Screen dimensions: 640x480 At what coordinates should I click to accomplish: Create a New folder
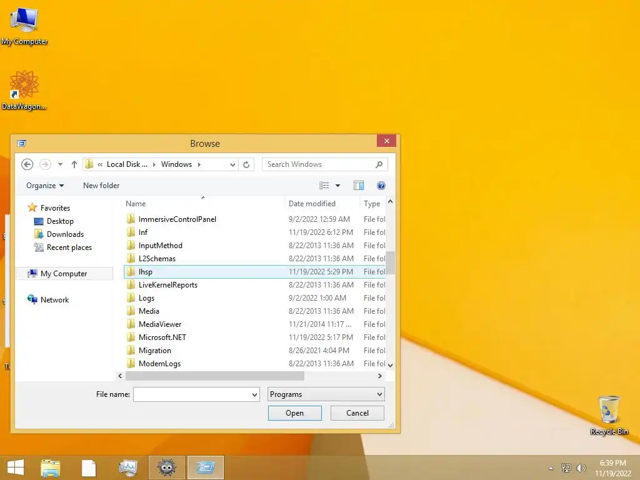pos(101,185)
